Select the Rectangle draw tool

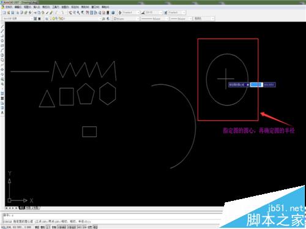[x=2, y=45]
